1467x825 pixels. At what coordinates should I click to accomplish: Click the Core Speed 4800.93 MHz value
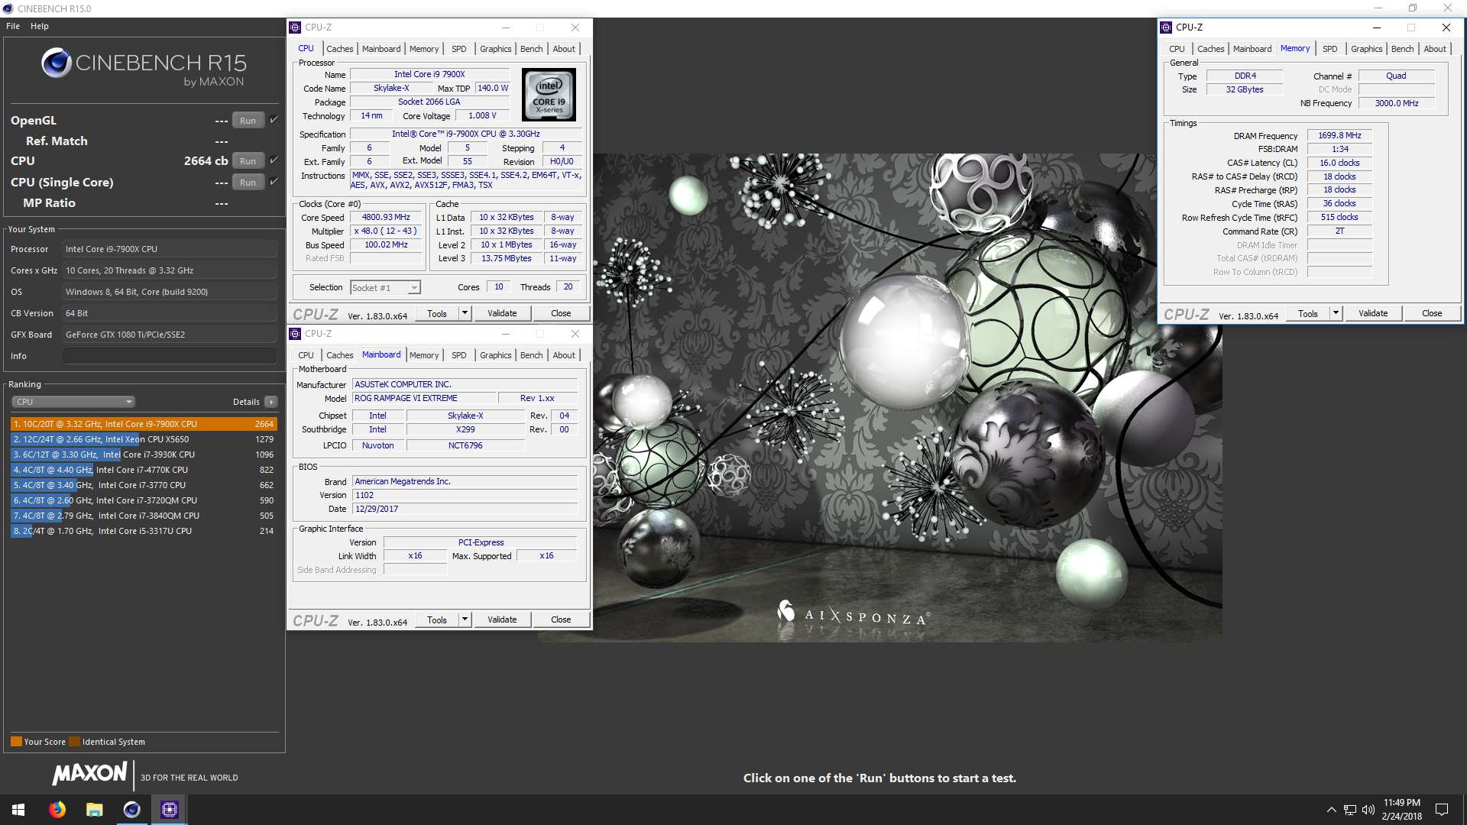pyautogui.click(x=386, y=218)
